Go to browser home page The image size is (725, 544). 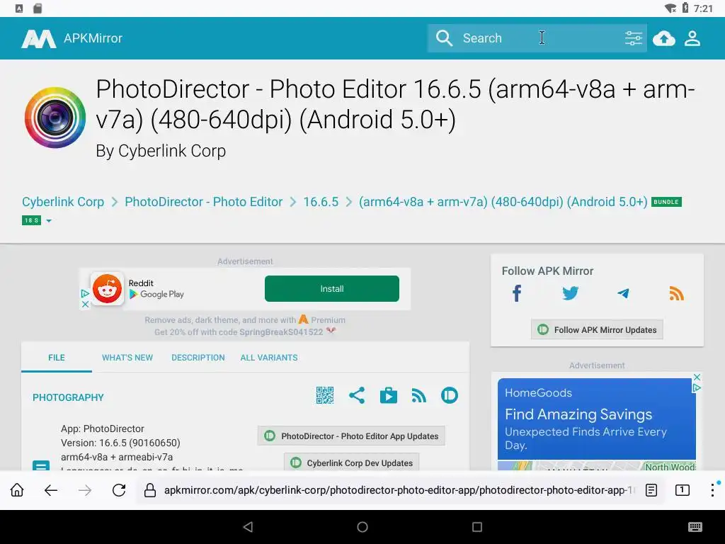click(17, 490)
